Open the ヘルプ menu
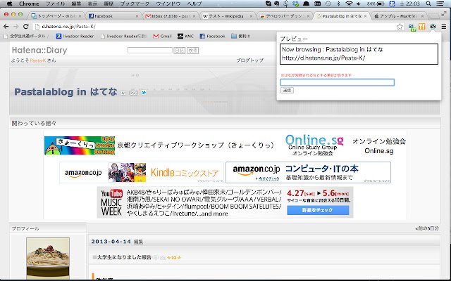The image size is (451, 281). pos(194,4)
